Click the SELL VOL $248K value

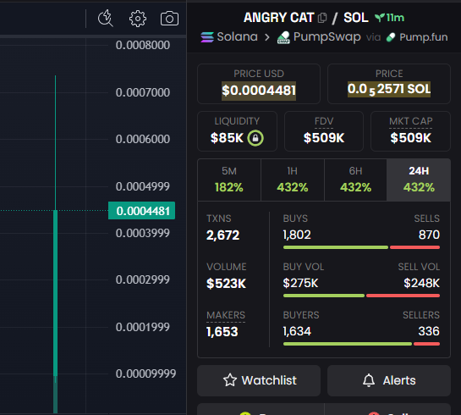click(421, 283)
